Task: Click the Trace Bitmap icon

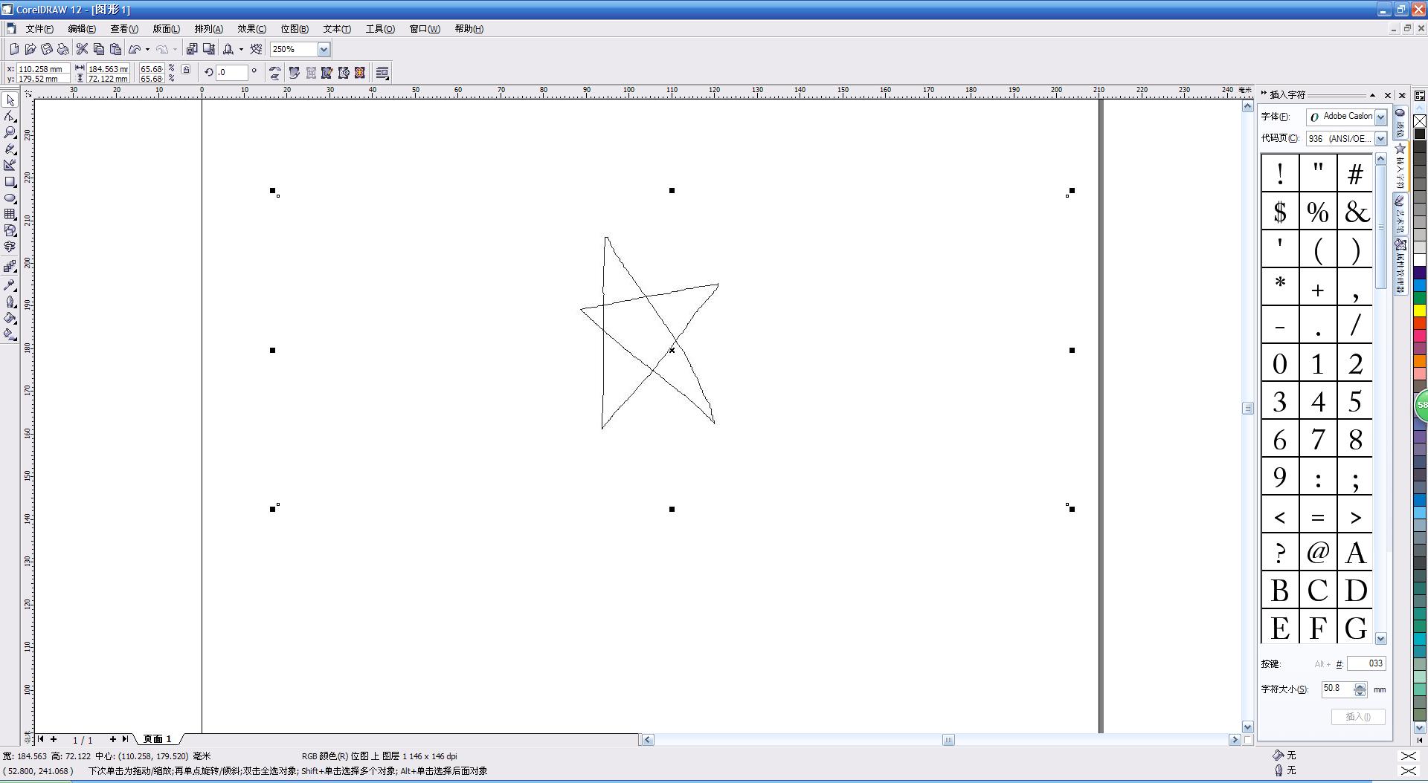Action: 327,73
